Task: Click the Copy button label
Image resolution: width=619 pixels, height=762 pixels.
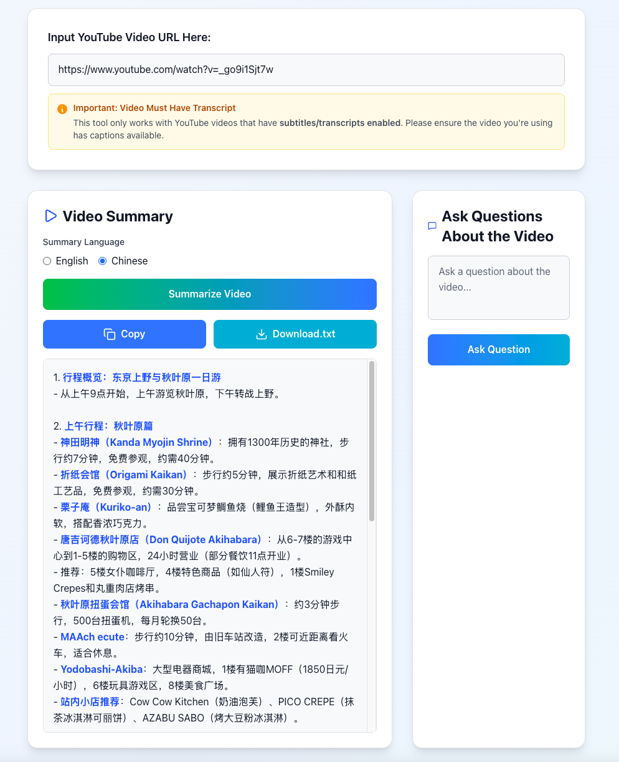Action: tap(133, 334)
